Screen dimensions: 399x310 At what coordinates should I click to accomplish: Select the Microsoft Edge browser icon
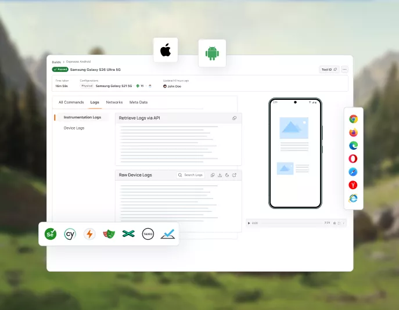[353, 146]
